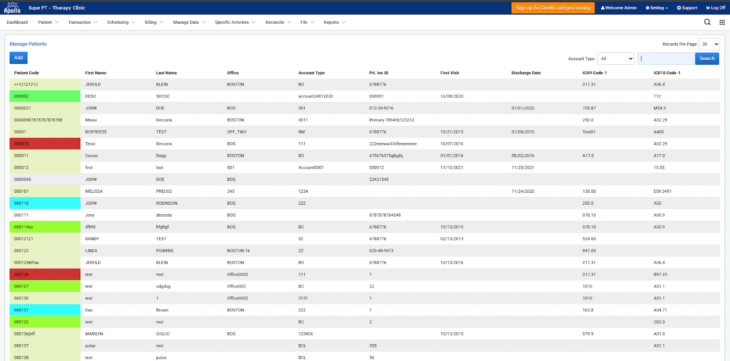Select the red patient code 000010 cell
This screenshot has width=730, height=361.
(45, 144)
